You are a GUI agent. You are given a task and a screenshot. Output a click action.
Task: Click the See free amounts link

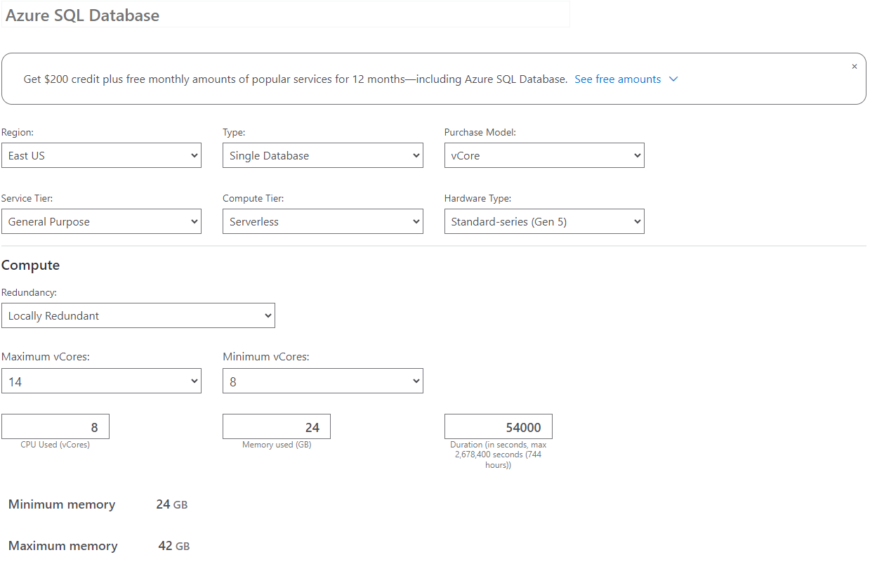(617, 79)
